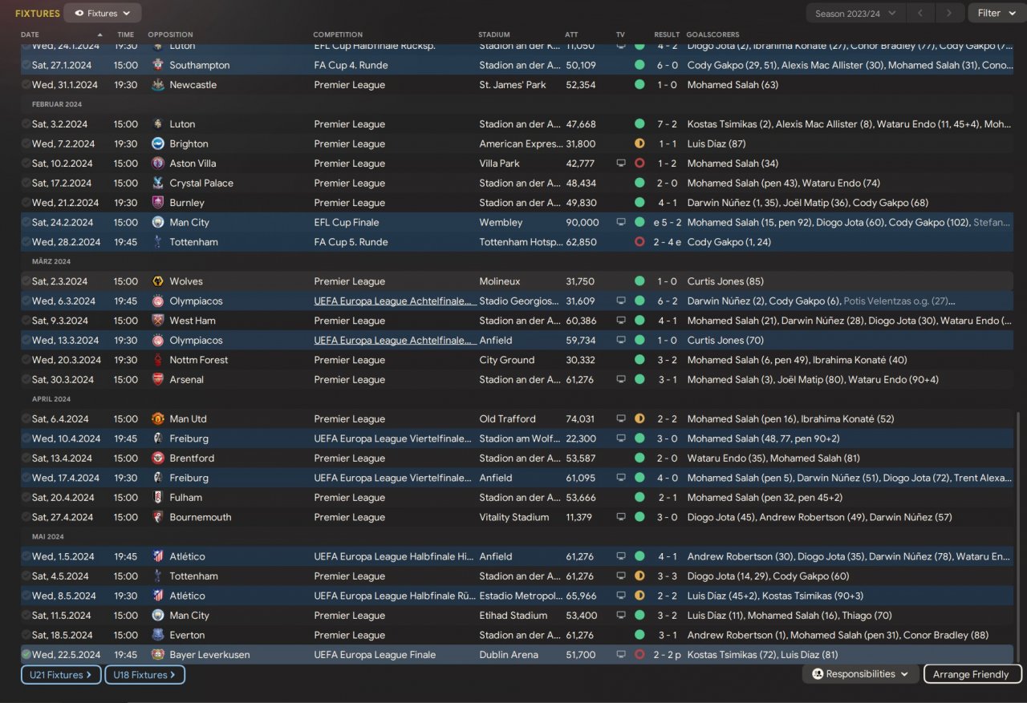Click the "Dublin Arena" stadium cell
The height and width of the screenshot is (703, 1027).
509,655
